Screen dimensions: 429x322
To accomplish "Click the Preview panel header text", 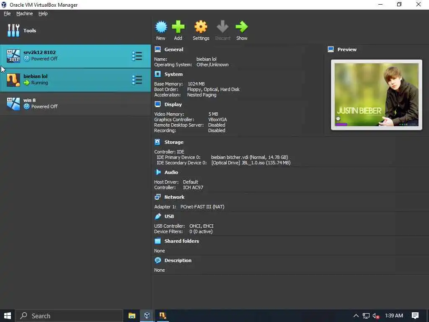I will point(347,49).
